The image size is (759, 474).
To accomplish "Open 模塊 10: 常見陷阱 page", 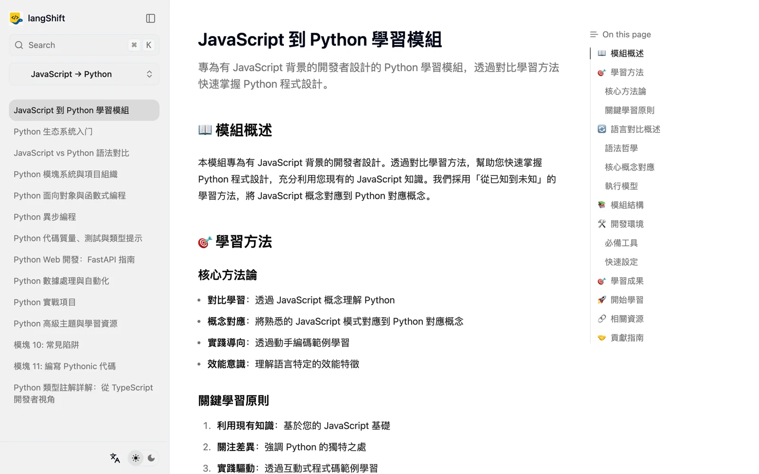I will pyautogui.click(x=84, y=345).
